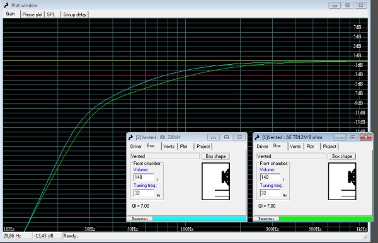Minimize the AE TD12M window
Viewport: 378px width, 243px height.
click(x=340, y=137)
